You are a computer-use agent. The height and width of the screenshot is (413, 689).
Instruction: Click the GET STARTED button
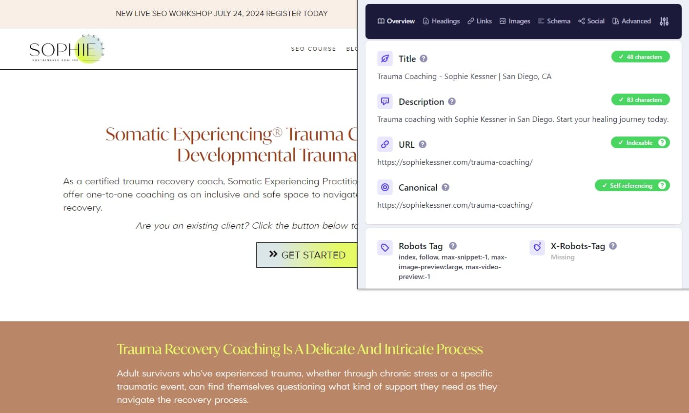tap(307, 255)
